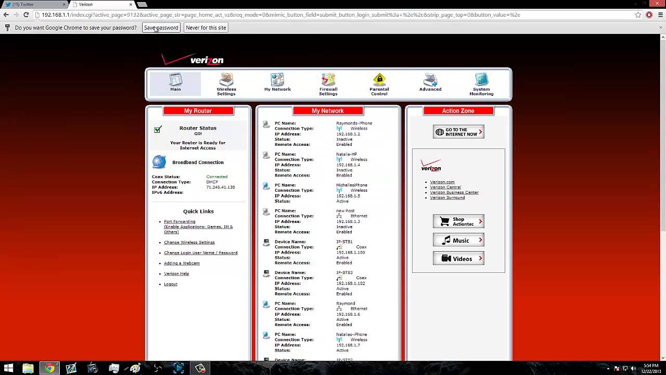This screenshot has height=375, width=666.
Task: Open the Main navigation page
Action: 175,83
